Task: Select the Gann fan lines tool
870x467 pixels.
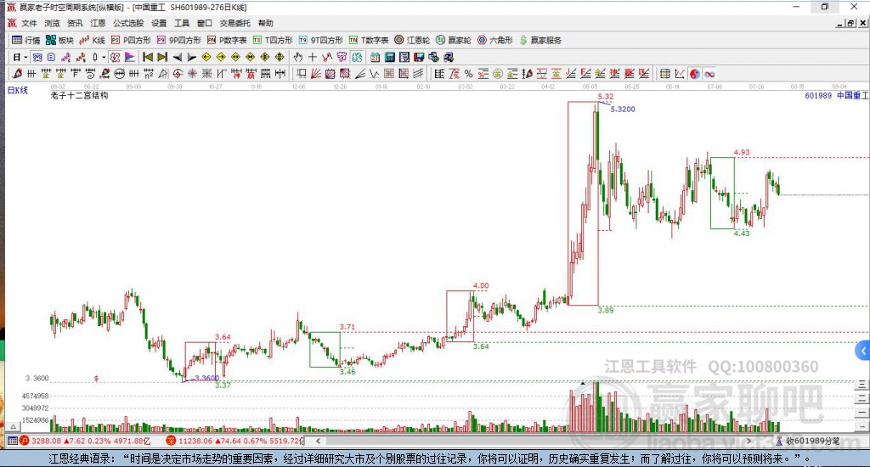Action: (316, 74)
